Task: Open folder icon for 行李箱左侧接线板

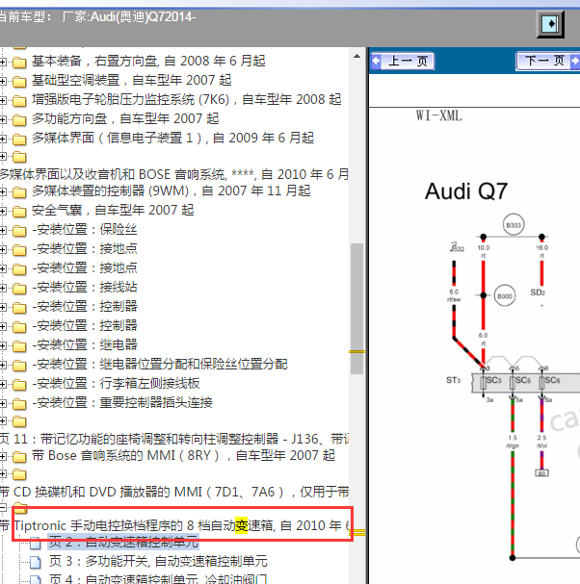Action: pyautogui.click(x=19, y=385)
